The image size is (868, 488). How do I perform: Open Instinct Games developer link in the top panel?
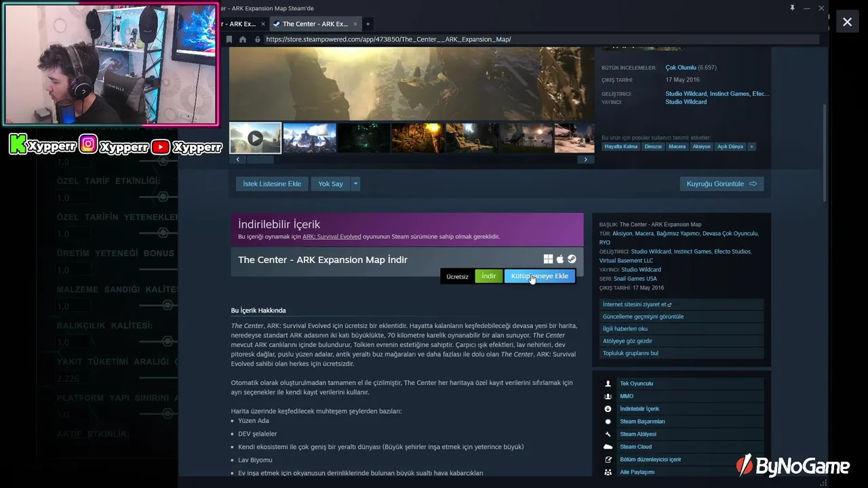pos(729,94)
